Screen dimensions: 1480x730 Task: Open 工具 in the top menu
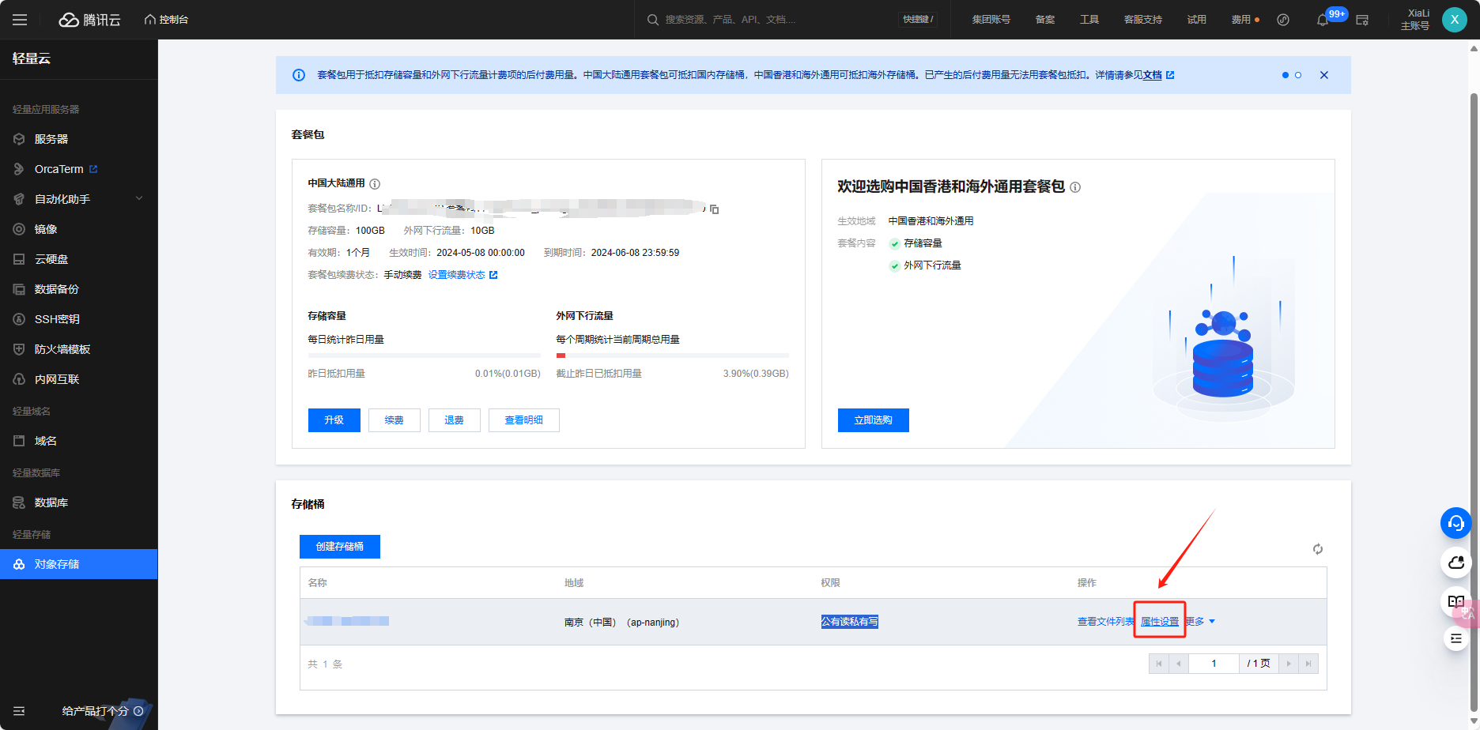tap(1089, 20)
